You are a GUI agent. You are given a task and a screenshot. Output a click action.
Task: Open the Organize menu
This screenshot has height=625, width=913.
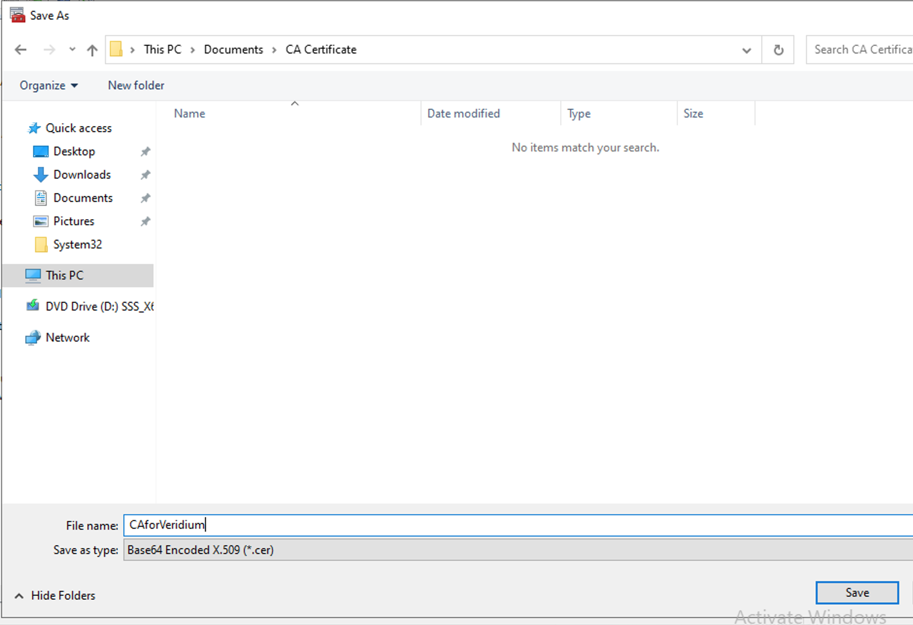[48, 85]
